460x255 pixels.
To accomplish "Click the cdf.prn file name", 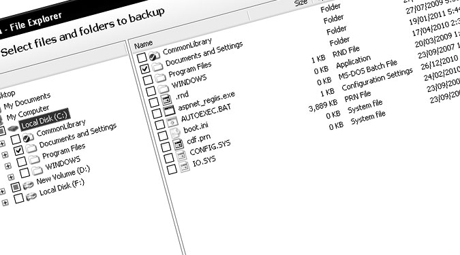I will click(x=198, y=139).
